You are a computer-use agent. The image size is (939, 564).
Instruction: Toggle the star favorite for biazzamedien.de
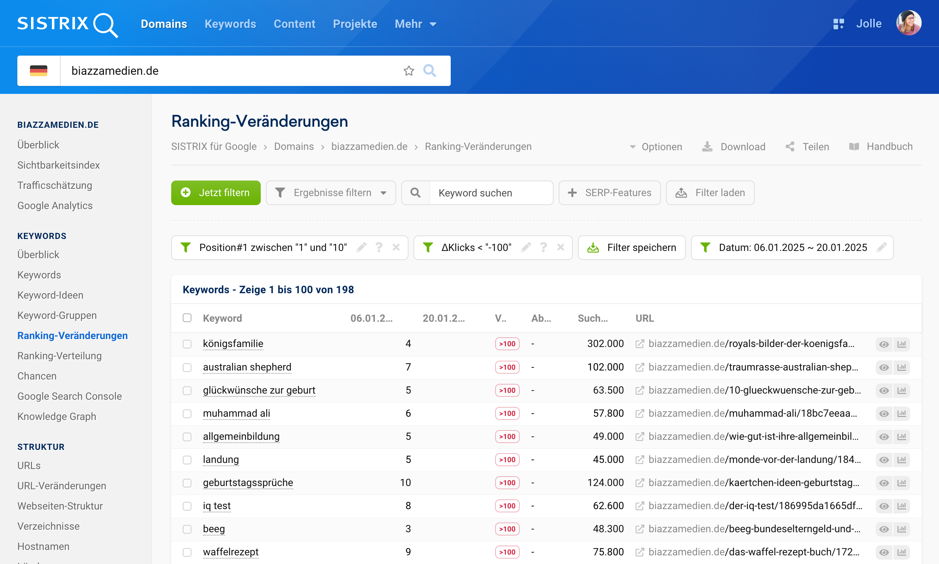pos(408,71)
